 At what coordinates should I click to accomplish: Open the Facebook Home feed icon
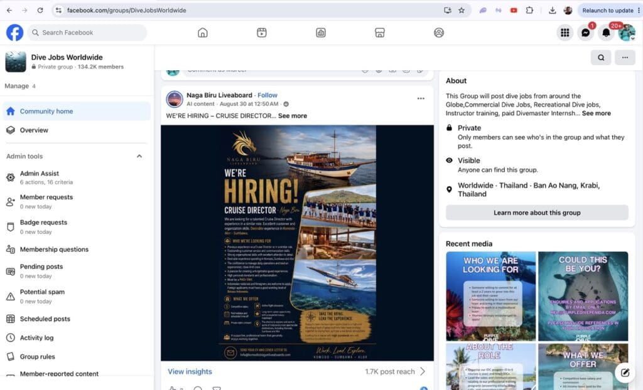[203, 33]
